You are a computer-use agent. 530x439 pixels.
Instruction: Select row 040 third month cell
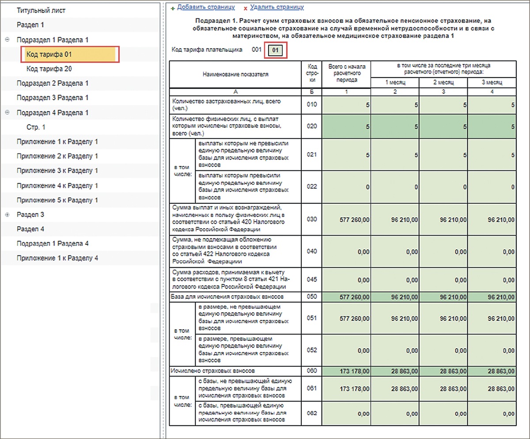pyautogui.click(x=492, y=251)
